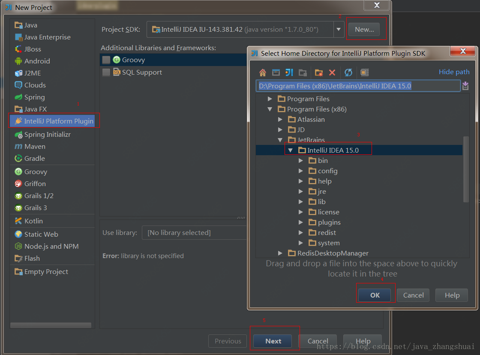Click Node.js and NPM icon
480x355 pixels.
point(18,246)
